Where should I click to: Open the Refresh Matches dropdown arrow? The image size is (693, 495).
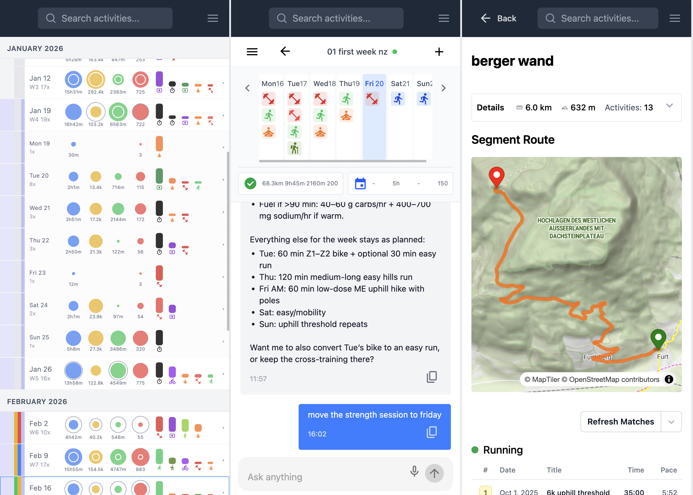pyautogui.click(x=671, y=422)
